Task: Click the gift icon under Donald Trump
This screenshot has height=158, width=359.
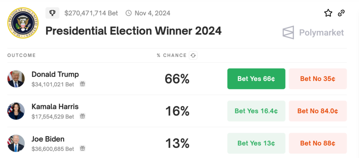Action: point(82,84)
